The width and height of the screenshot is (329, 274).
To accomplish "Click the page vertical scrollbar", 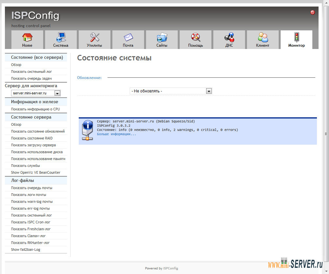I will point(326,134).
